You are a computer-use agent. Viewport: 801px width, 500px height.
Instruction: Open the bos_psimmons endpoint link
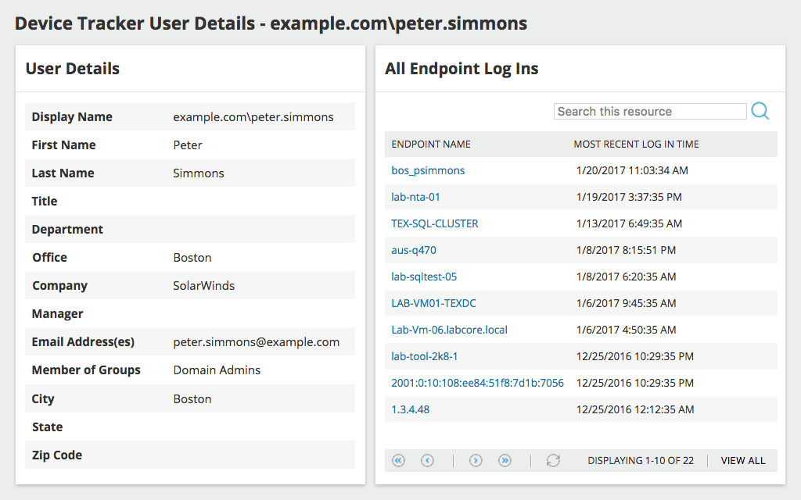tap(427, 170)
